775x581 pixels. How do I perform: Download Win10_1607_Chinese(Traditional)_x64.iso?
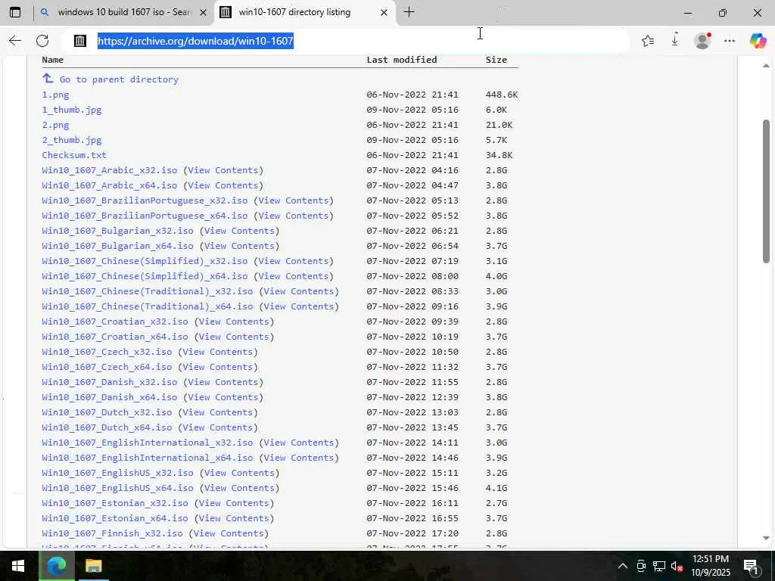point(148,306)
